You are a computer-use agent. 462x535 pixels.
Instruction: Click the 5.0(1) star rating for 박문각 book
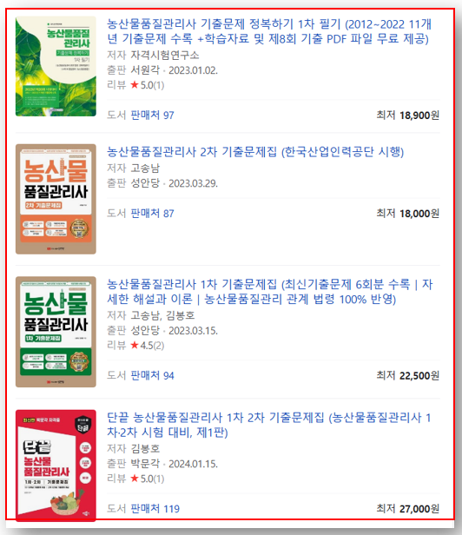(x=148, y=479)
